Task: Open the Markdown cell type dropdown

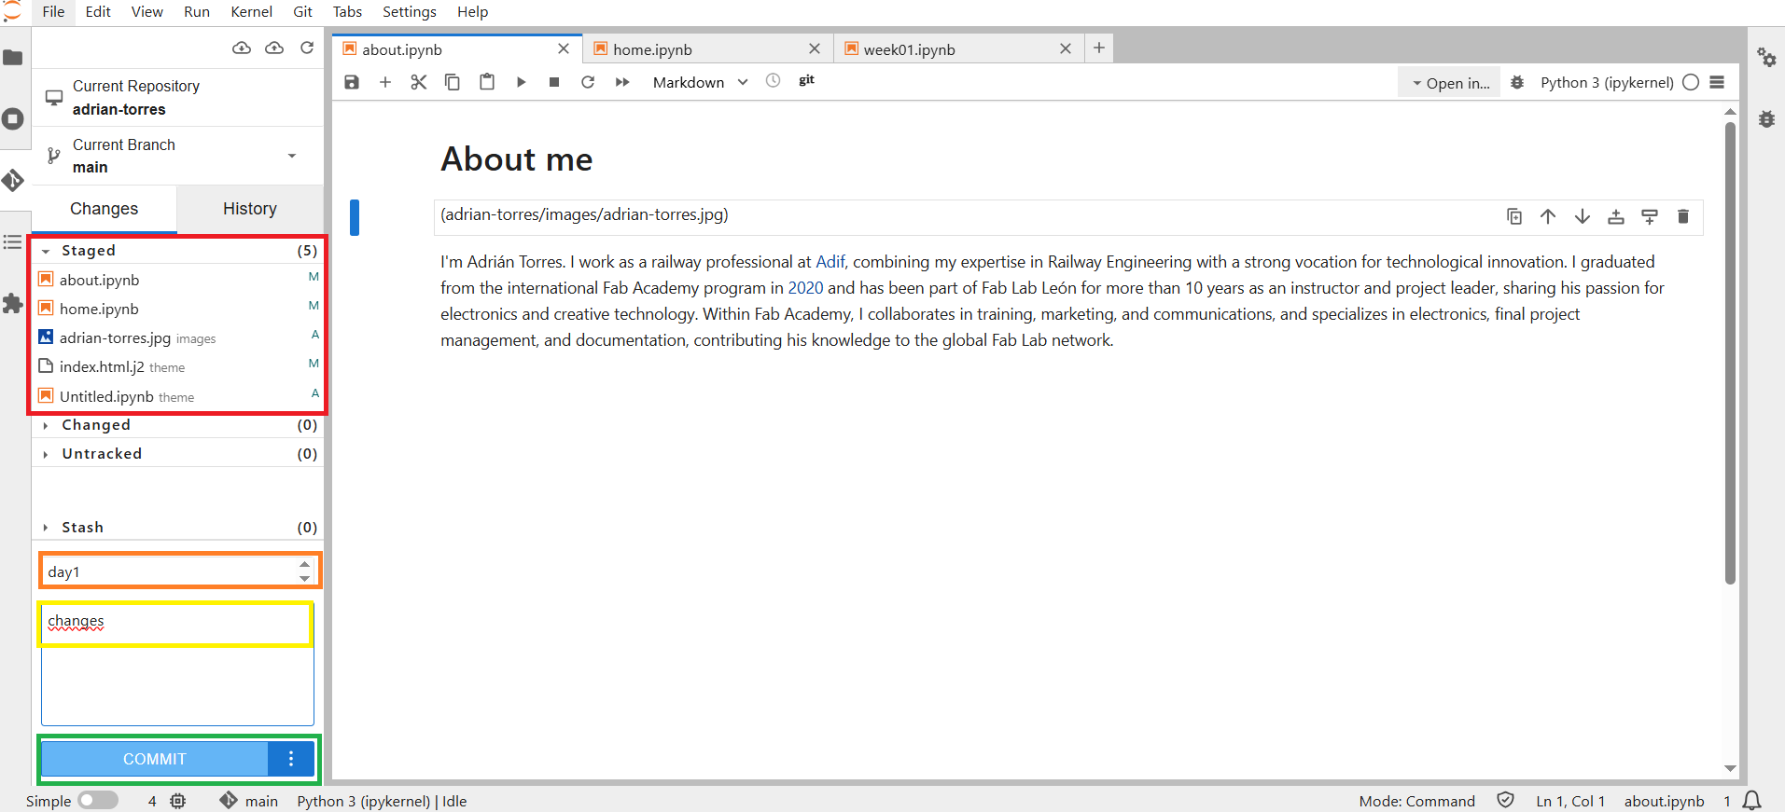Action: 700,82
